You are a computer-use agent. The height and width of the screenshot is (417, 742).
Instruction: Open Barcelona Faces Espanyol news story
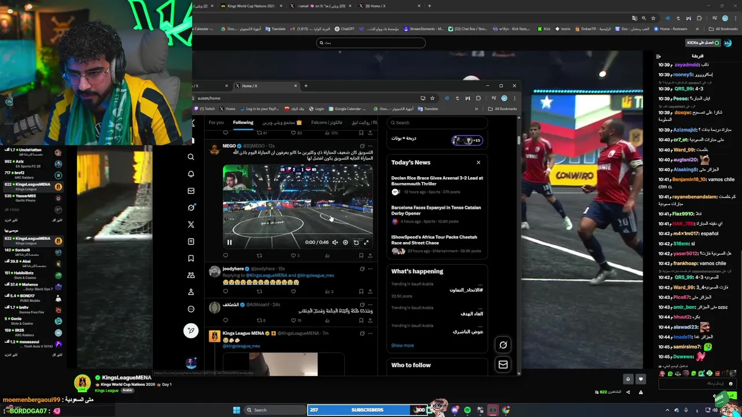tap(437, 214)
